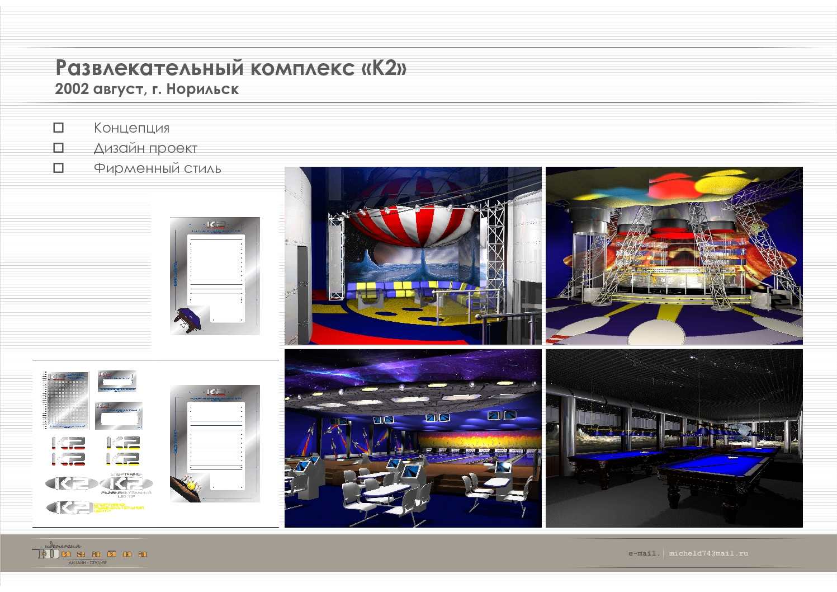Open the bar with truss towers render
This screenshot has width=837, height=592.
pos(674,256)
